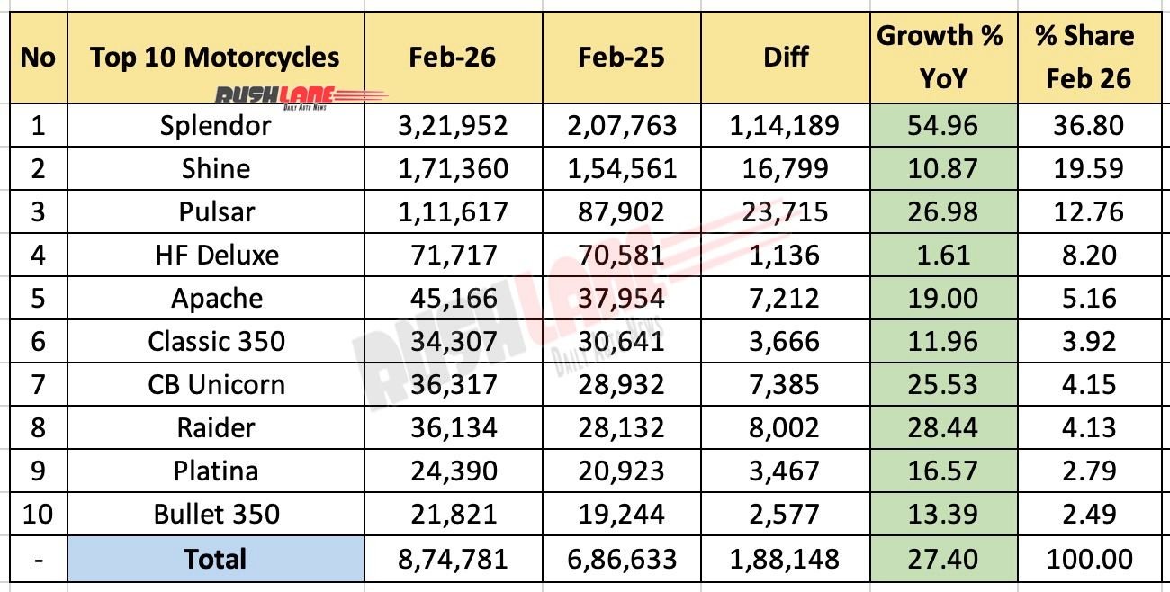Select Splendor growth value 54.96
1170x592 pixels.
[x=940, y=125]
